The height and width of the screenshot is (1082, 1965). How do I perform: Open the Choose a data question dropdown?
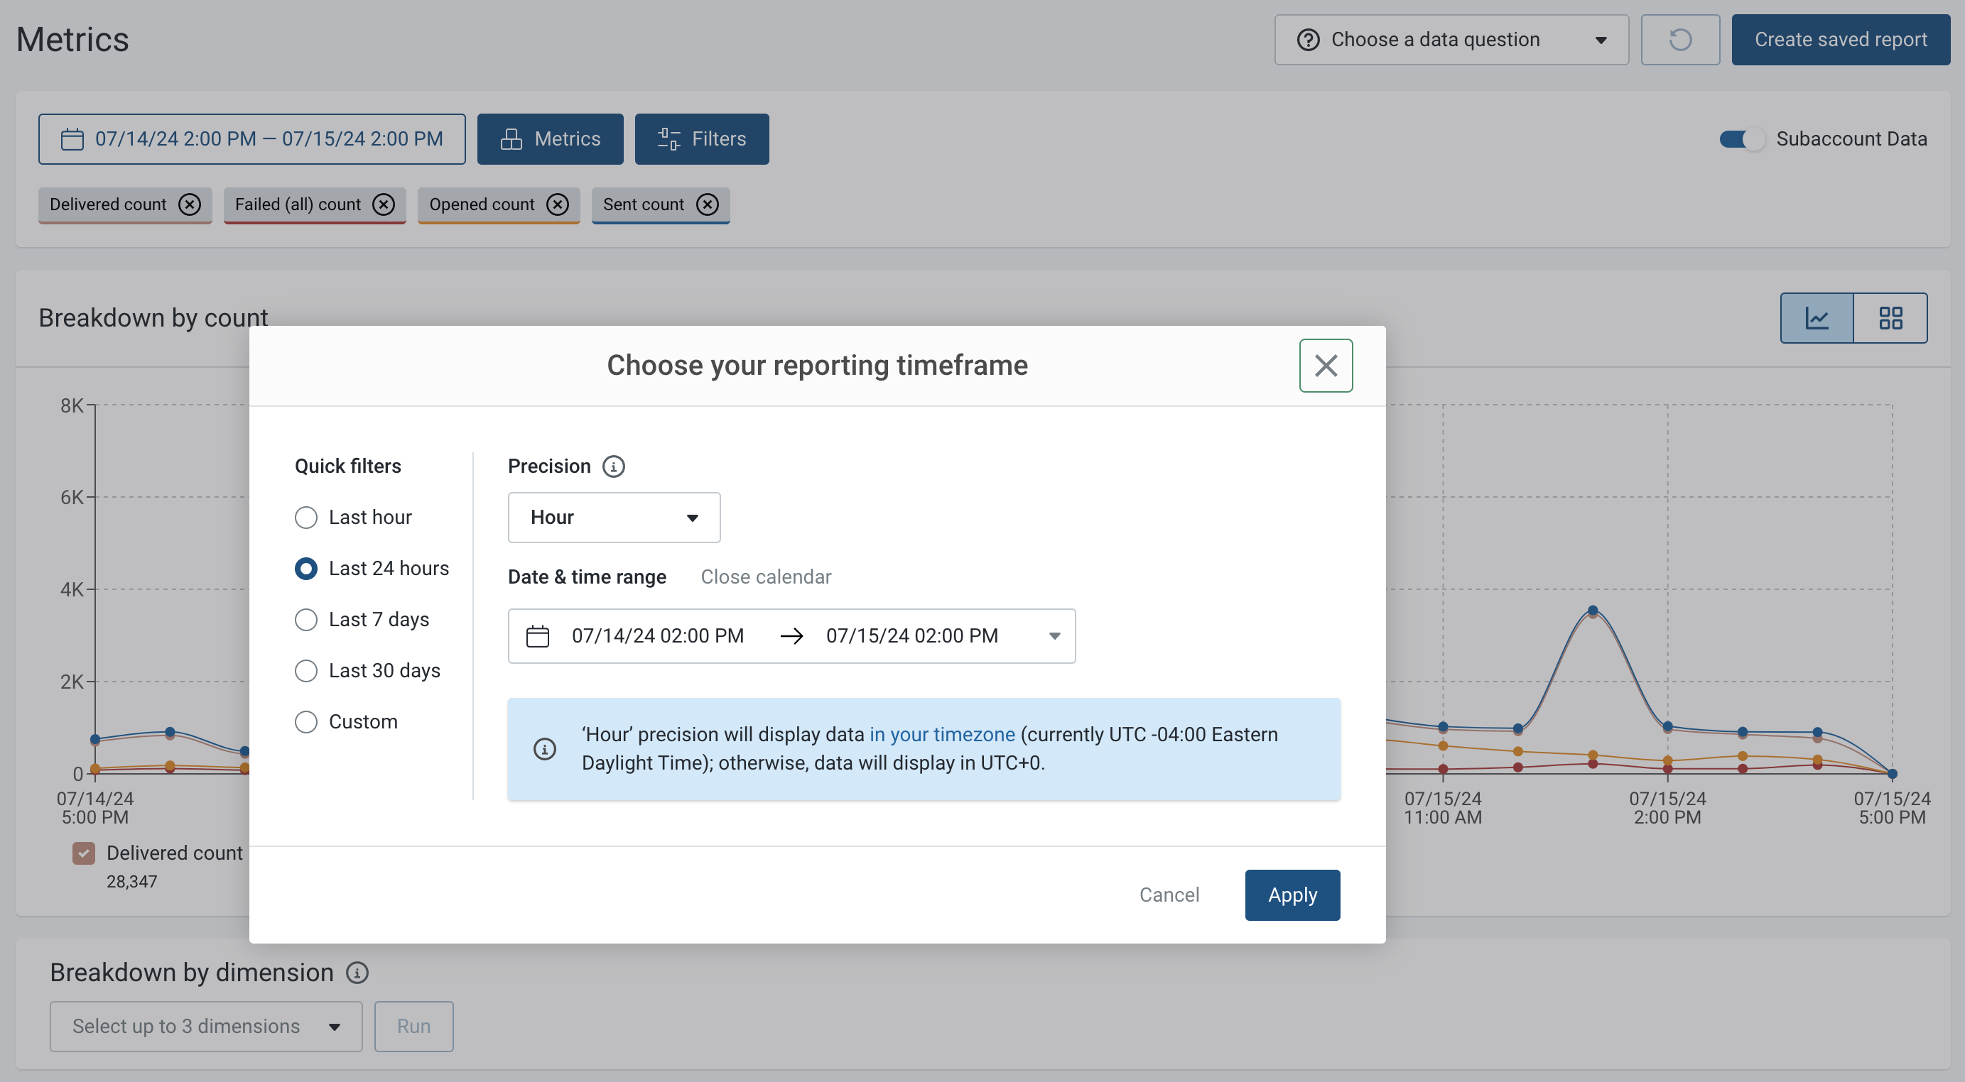coord(1451,40)
